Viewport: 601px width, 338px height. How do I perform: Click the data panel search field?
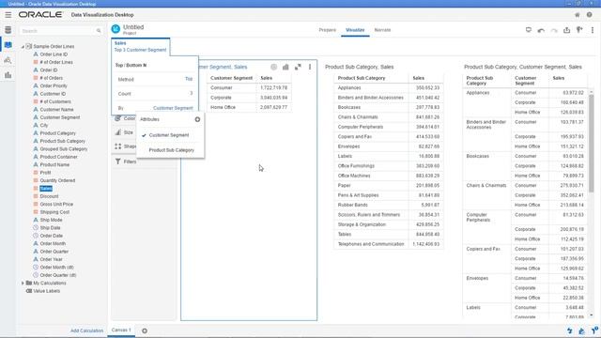(x=57, y=31)
